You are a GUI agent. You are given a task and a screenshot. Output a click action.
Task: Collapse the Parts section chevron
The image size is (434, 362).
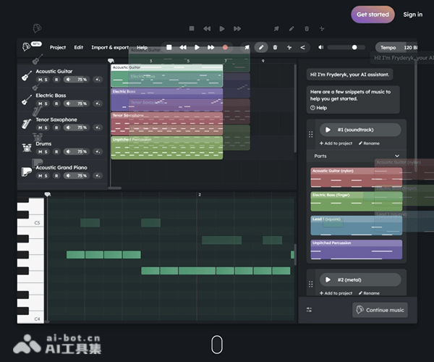(x=396, y=156)
